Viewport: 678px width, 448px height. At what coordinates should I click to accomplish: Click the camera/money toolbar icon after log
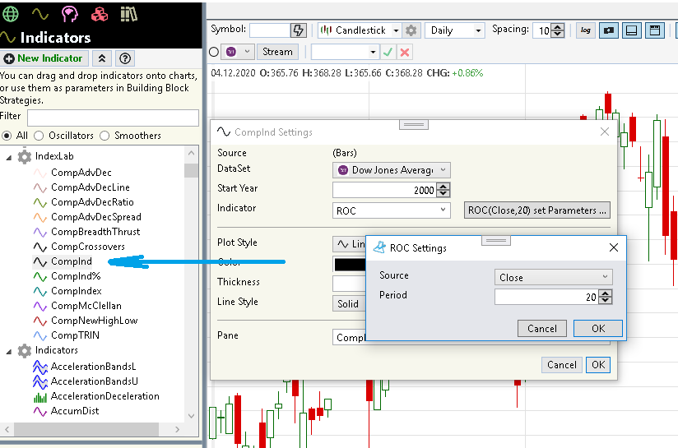point(608,30)
